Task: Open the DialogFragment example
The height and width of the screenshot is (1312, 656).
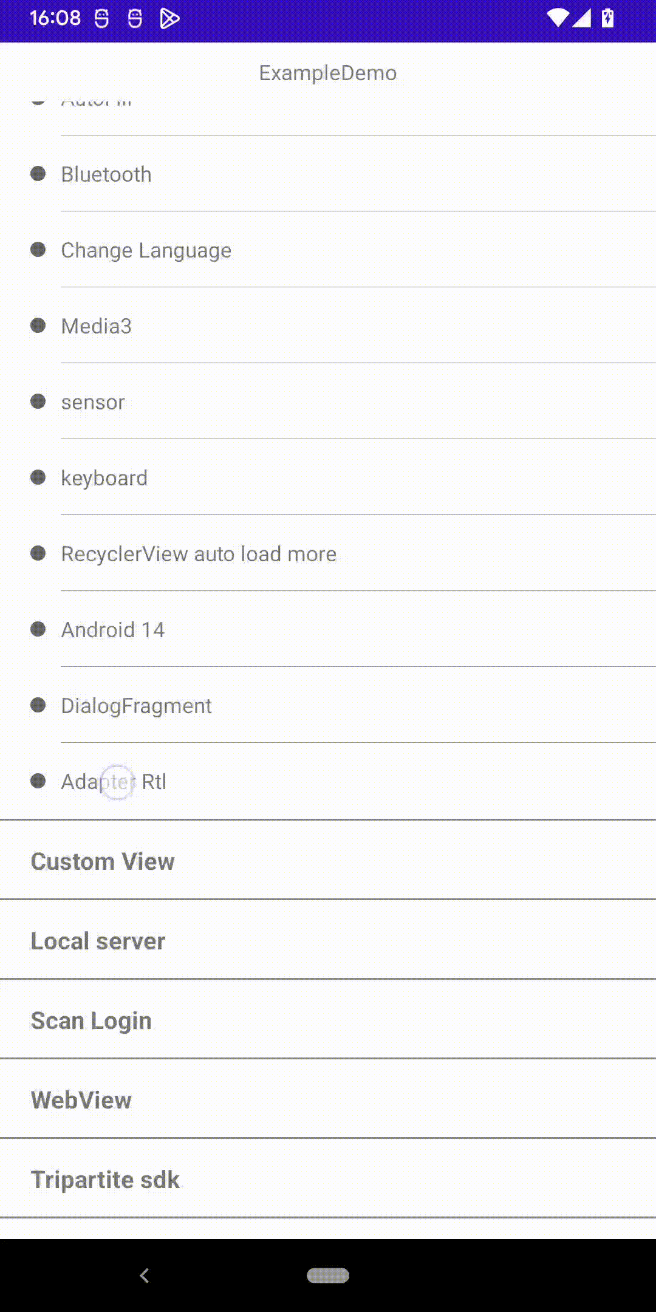Action: pos(328,706)
